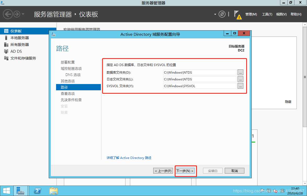Screen dimensions: 307x196
Task: Click the 日志文件文件夹 path field
Action: click(x=200, y=79)
